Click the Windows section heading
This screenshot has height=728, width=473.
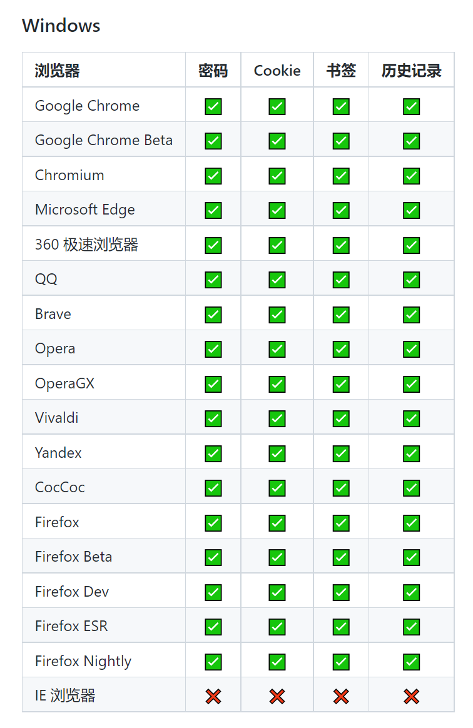[61, 26]
